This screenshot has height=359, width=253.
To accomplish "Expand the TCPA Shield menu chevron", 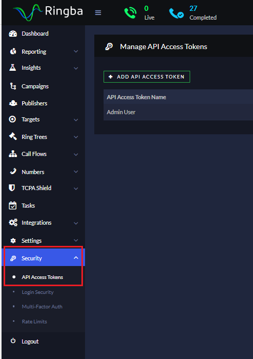I will coord(76,189).
